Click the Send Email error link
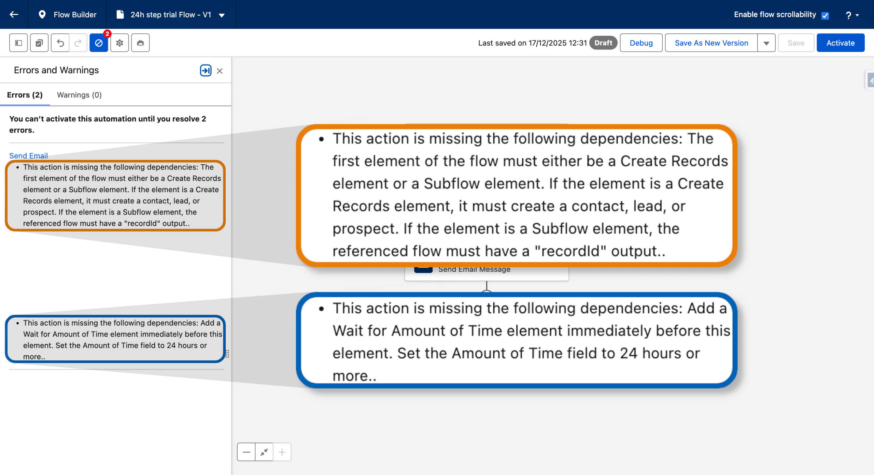This screenshot has width=874, height=475. click(28, 155)
